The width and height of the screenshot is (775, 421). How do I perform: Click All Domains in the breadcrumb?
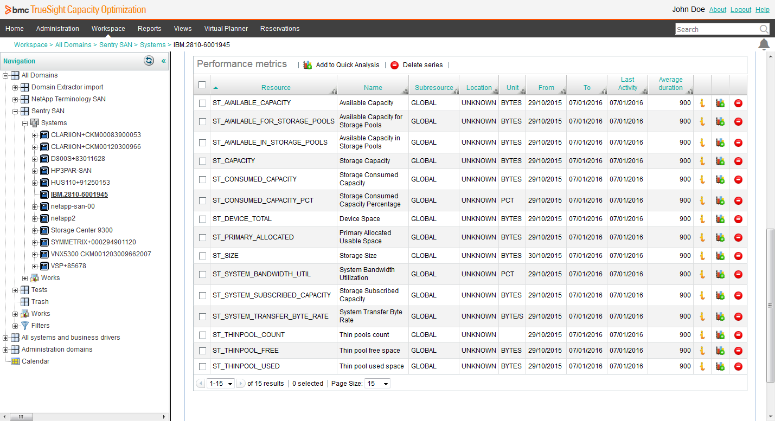click(x=73, y=45)
